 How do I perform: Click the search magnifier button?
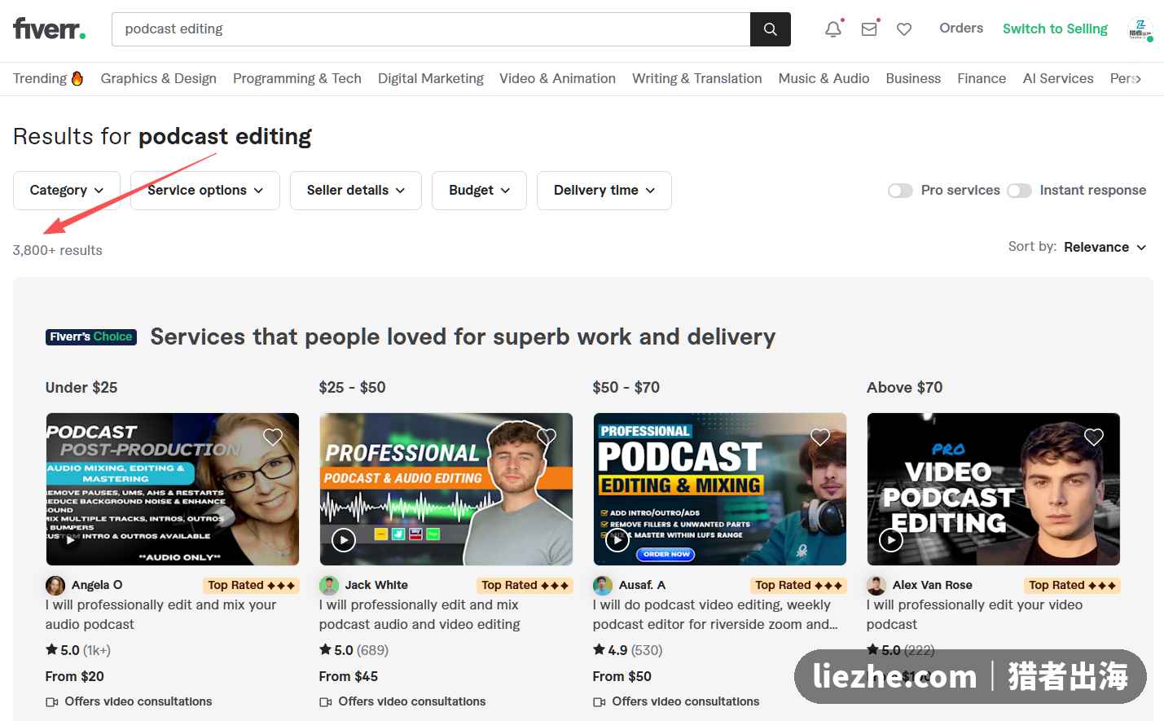[770, 29]
